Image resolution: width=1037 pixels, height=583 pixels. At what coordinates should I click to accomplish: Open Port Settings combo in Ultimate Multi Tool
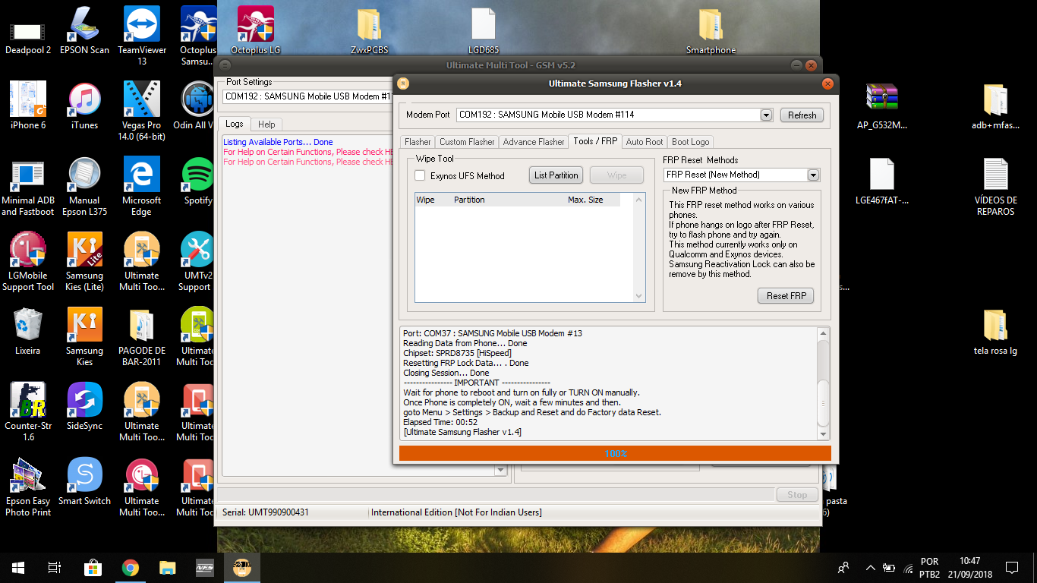[x=307, y=96]
